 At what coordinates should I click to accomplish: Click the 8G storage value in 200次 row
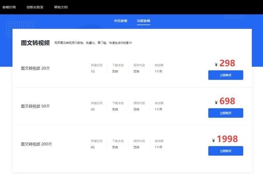pyautogui.click(x=93, y=147)
